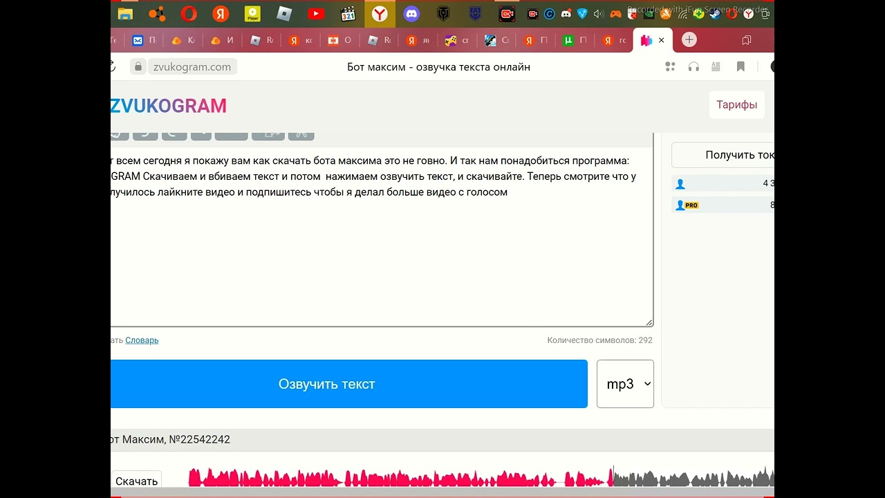Open the orange molecule app in taskbar
The width and height of the screenshot is (885, 498).
coord(157,13)
